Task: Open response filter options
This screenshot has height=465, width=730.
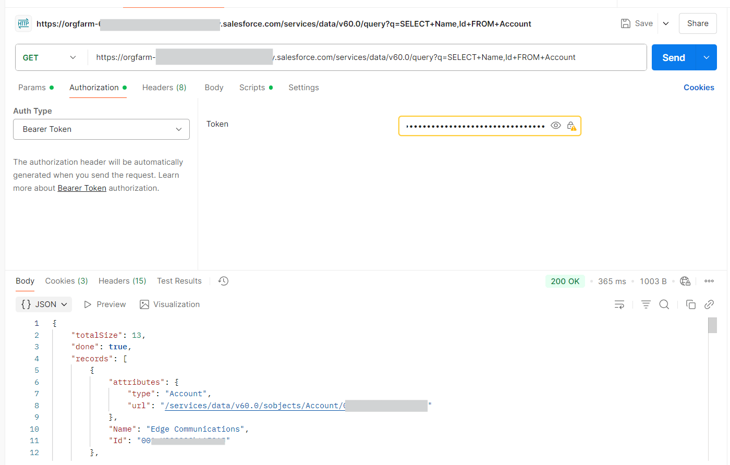Action: [646, 304]
